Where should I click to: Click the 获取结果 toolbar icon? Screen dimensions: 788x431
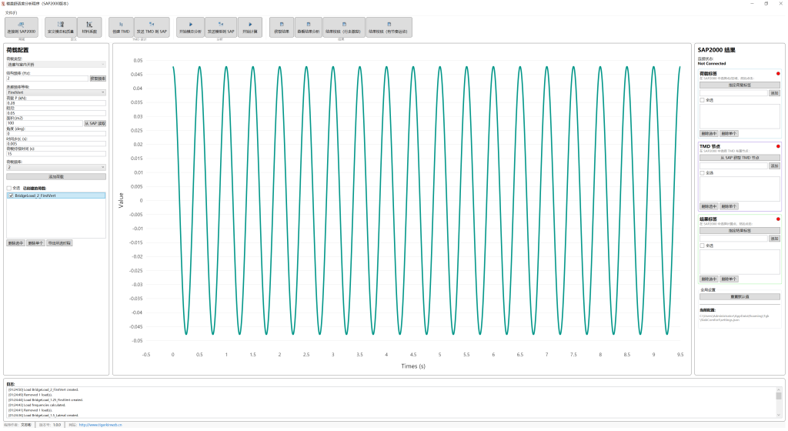pos(282,28)
